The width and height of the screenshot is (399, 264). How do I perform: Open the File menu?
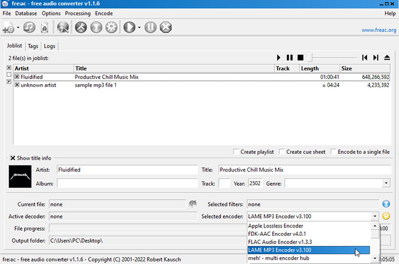[7, 13]
